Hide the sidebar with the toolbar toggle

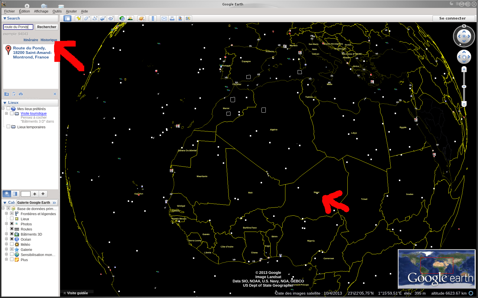(x=67, y=18)
